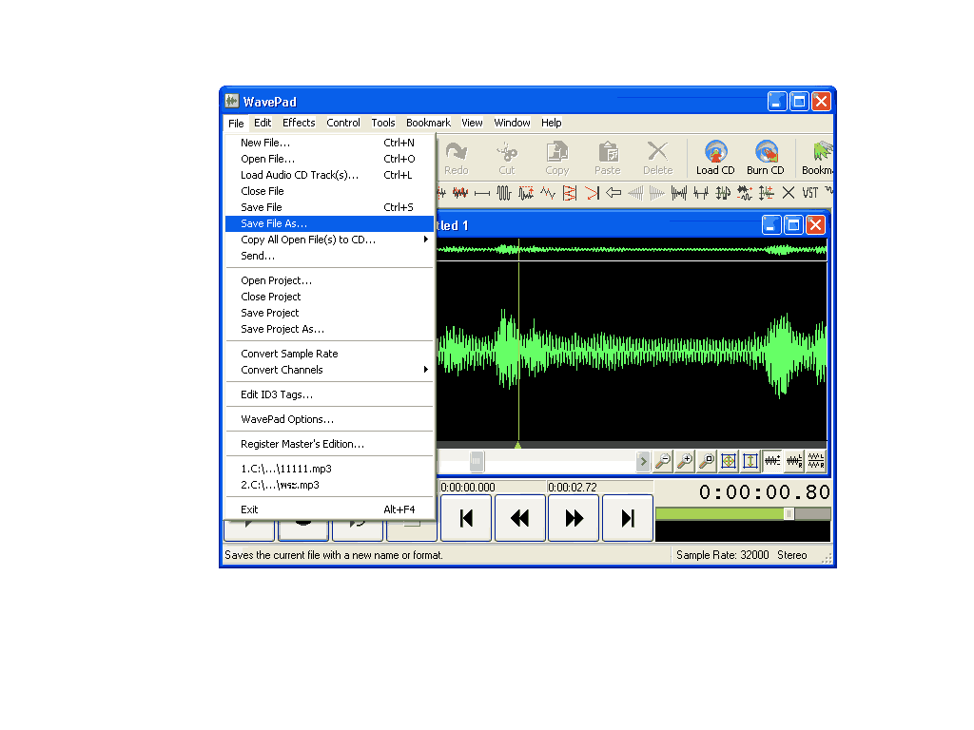Select Load Audio CD Track(s)...
Image resolution: width=974 pixels, height=730 pixels.
pyautogui.click(x=329, y=175)
